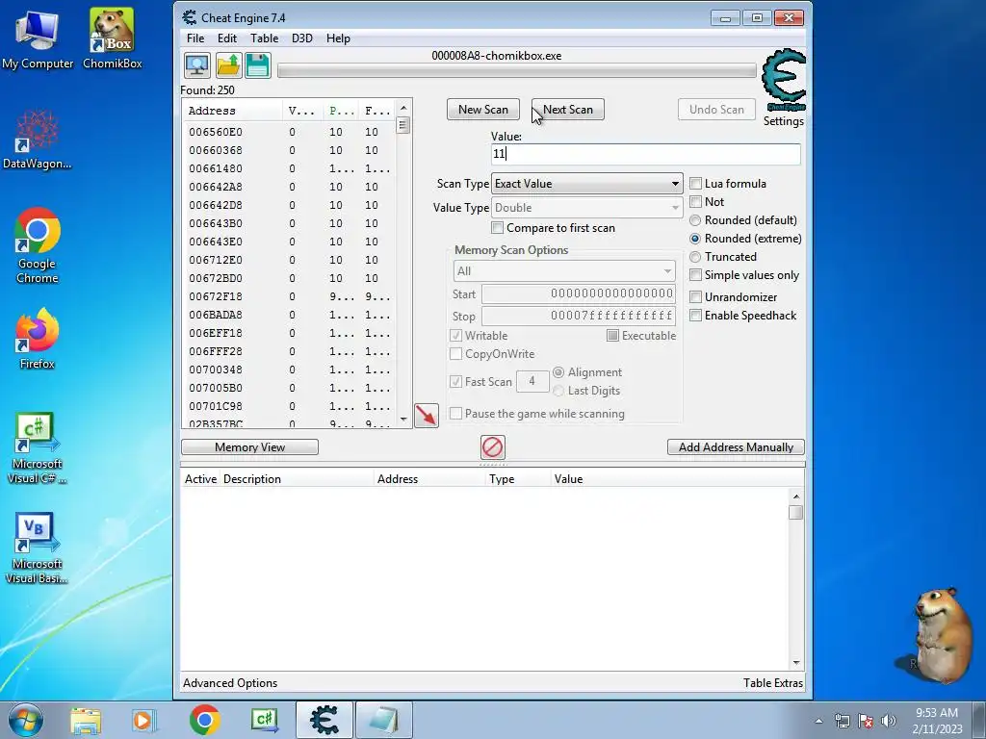The width and height of the screenshot is (986, 739).
Task: Open the D3D menu
Action: point(301,38)
